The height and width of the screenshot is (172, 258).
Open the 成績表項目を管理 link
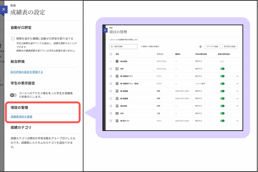pos(21,117)
